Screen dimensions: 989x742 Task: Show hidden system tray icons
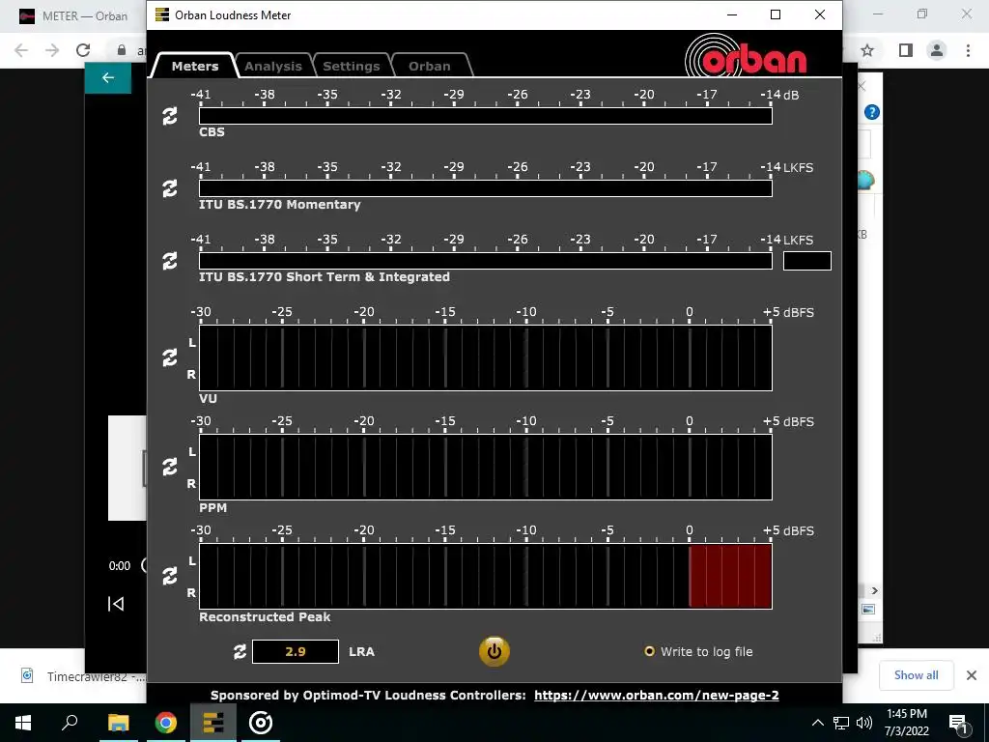tap(817, 723)
